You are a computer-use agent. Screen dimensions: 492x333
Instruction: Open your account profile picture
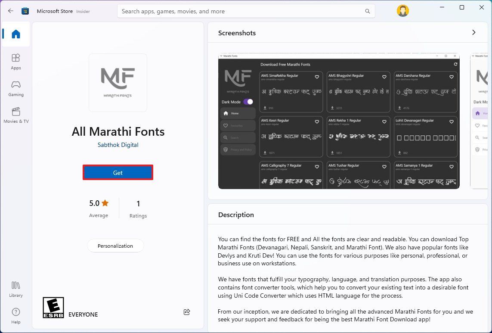(x=402, y=10)
